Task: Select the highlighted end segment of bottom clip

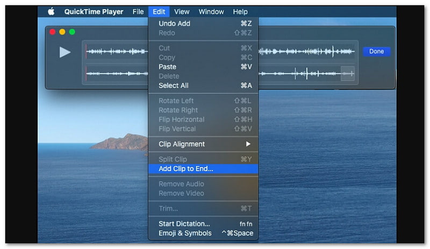Action: click(x=347, y=74)
